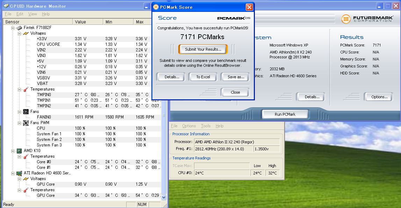The height and width of the screenshot is (208, 401).
Task: Minimize the PCMark main window
Action: pyautogui.click(x=379, y=6)
